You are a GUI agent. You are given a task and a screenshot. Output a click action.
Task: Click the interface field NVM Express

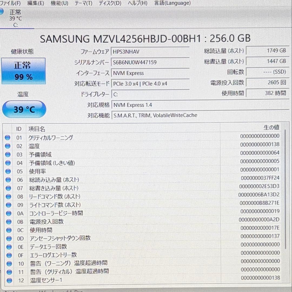coord(150,73)
